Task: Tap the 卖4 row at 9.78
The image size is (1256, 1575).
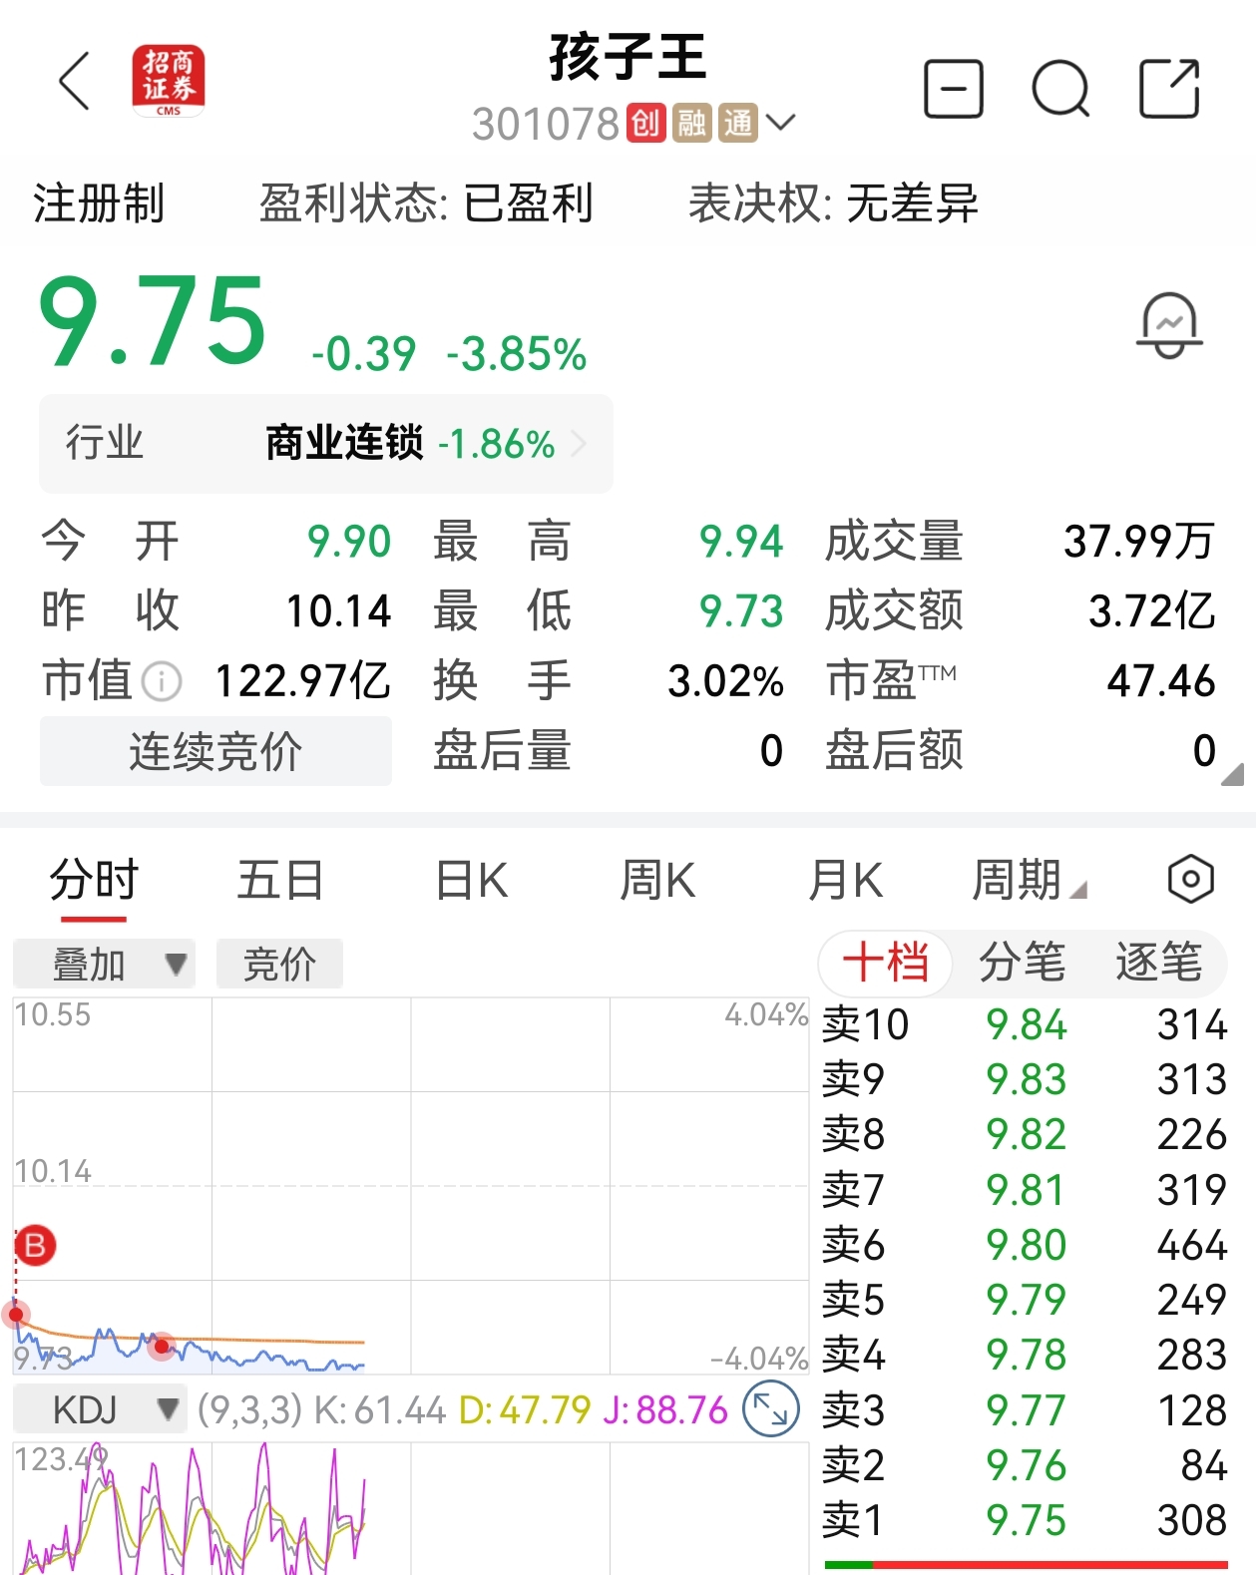Action: (x=1025, y=1355)
